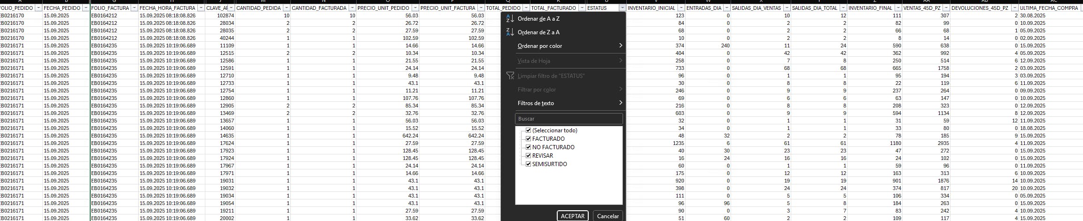Uncheck the REVISAR filter option

(529, 156)
